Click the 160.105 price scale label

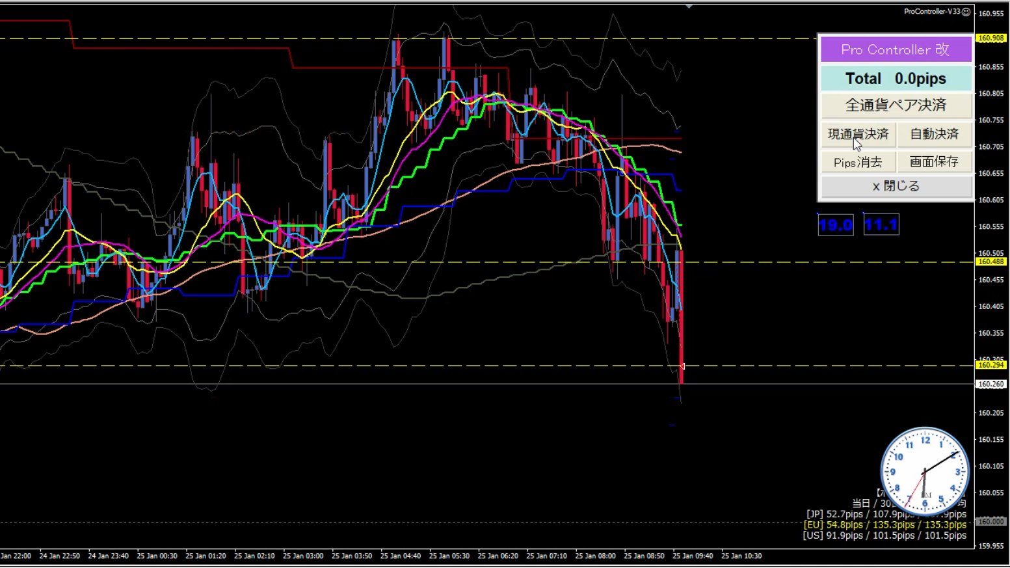tap(991, 466)
